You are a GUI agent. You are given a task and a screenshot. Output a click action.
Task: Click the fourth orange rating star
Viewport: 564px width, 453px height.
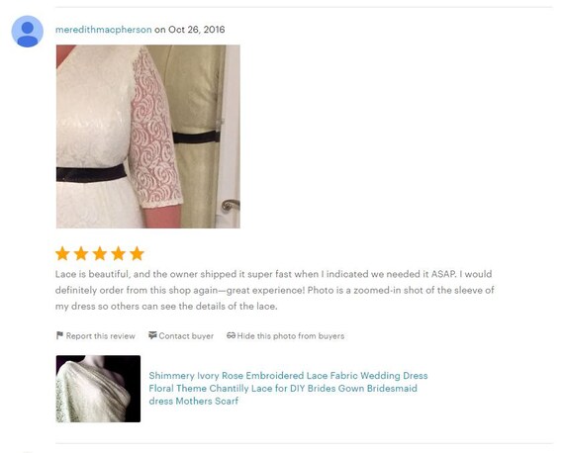(x=119, y=254)
